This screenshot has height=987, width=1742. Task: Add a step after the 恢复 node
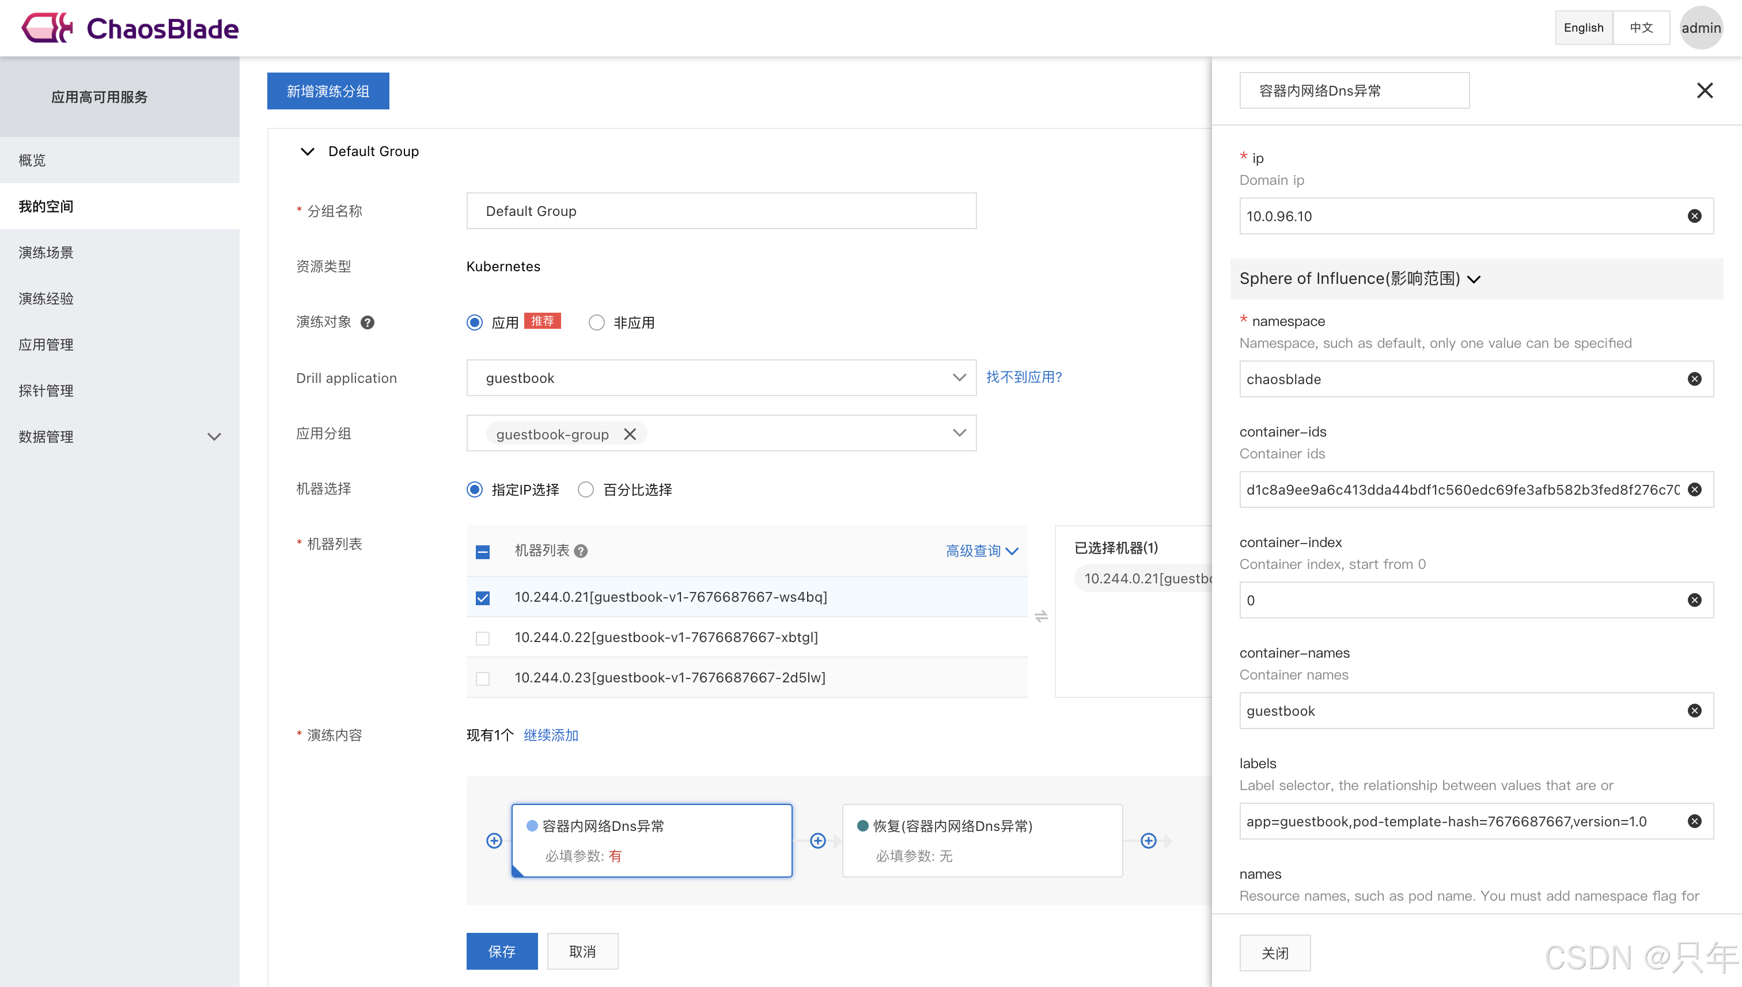(1148, 841)
